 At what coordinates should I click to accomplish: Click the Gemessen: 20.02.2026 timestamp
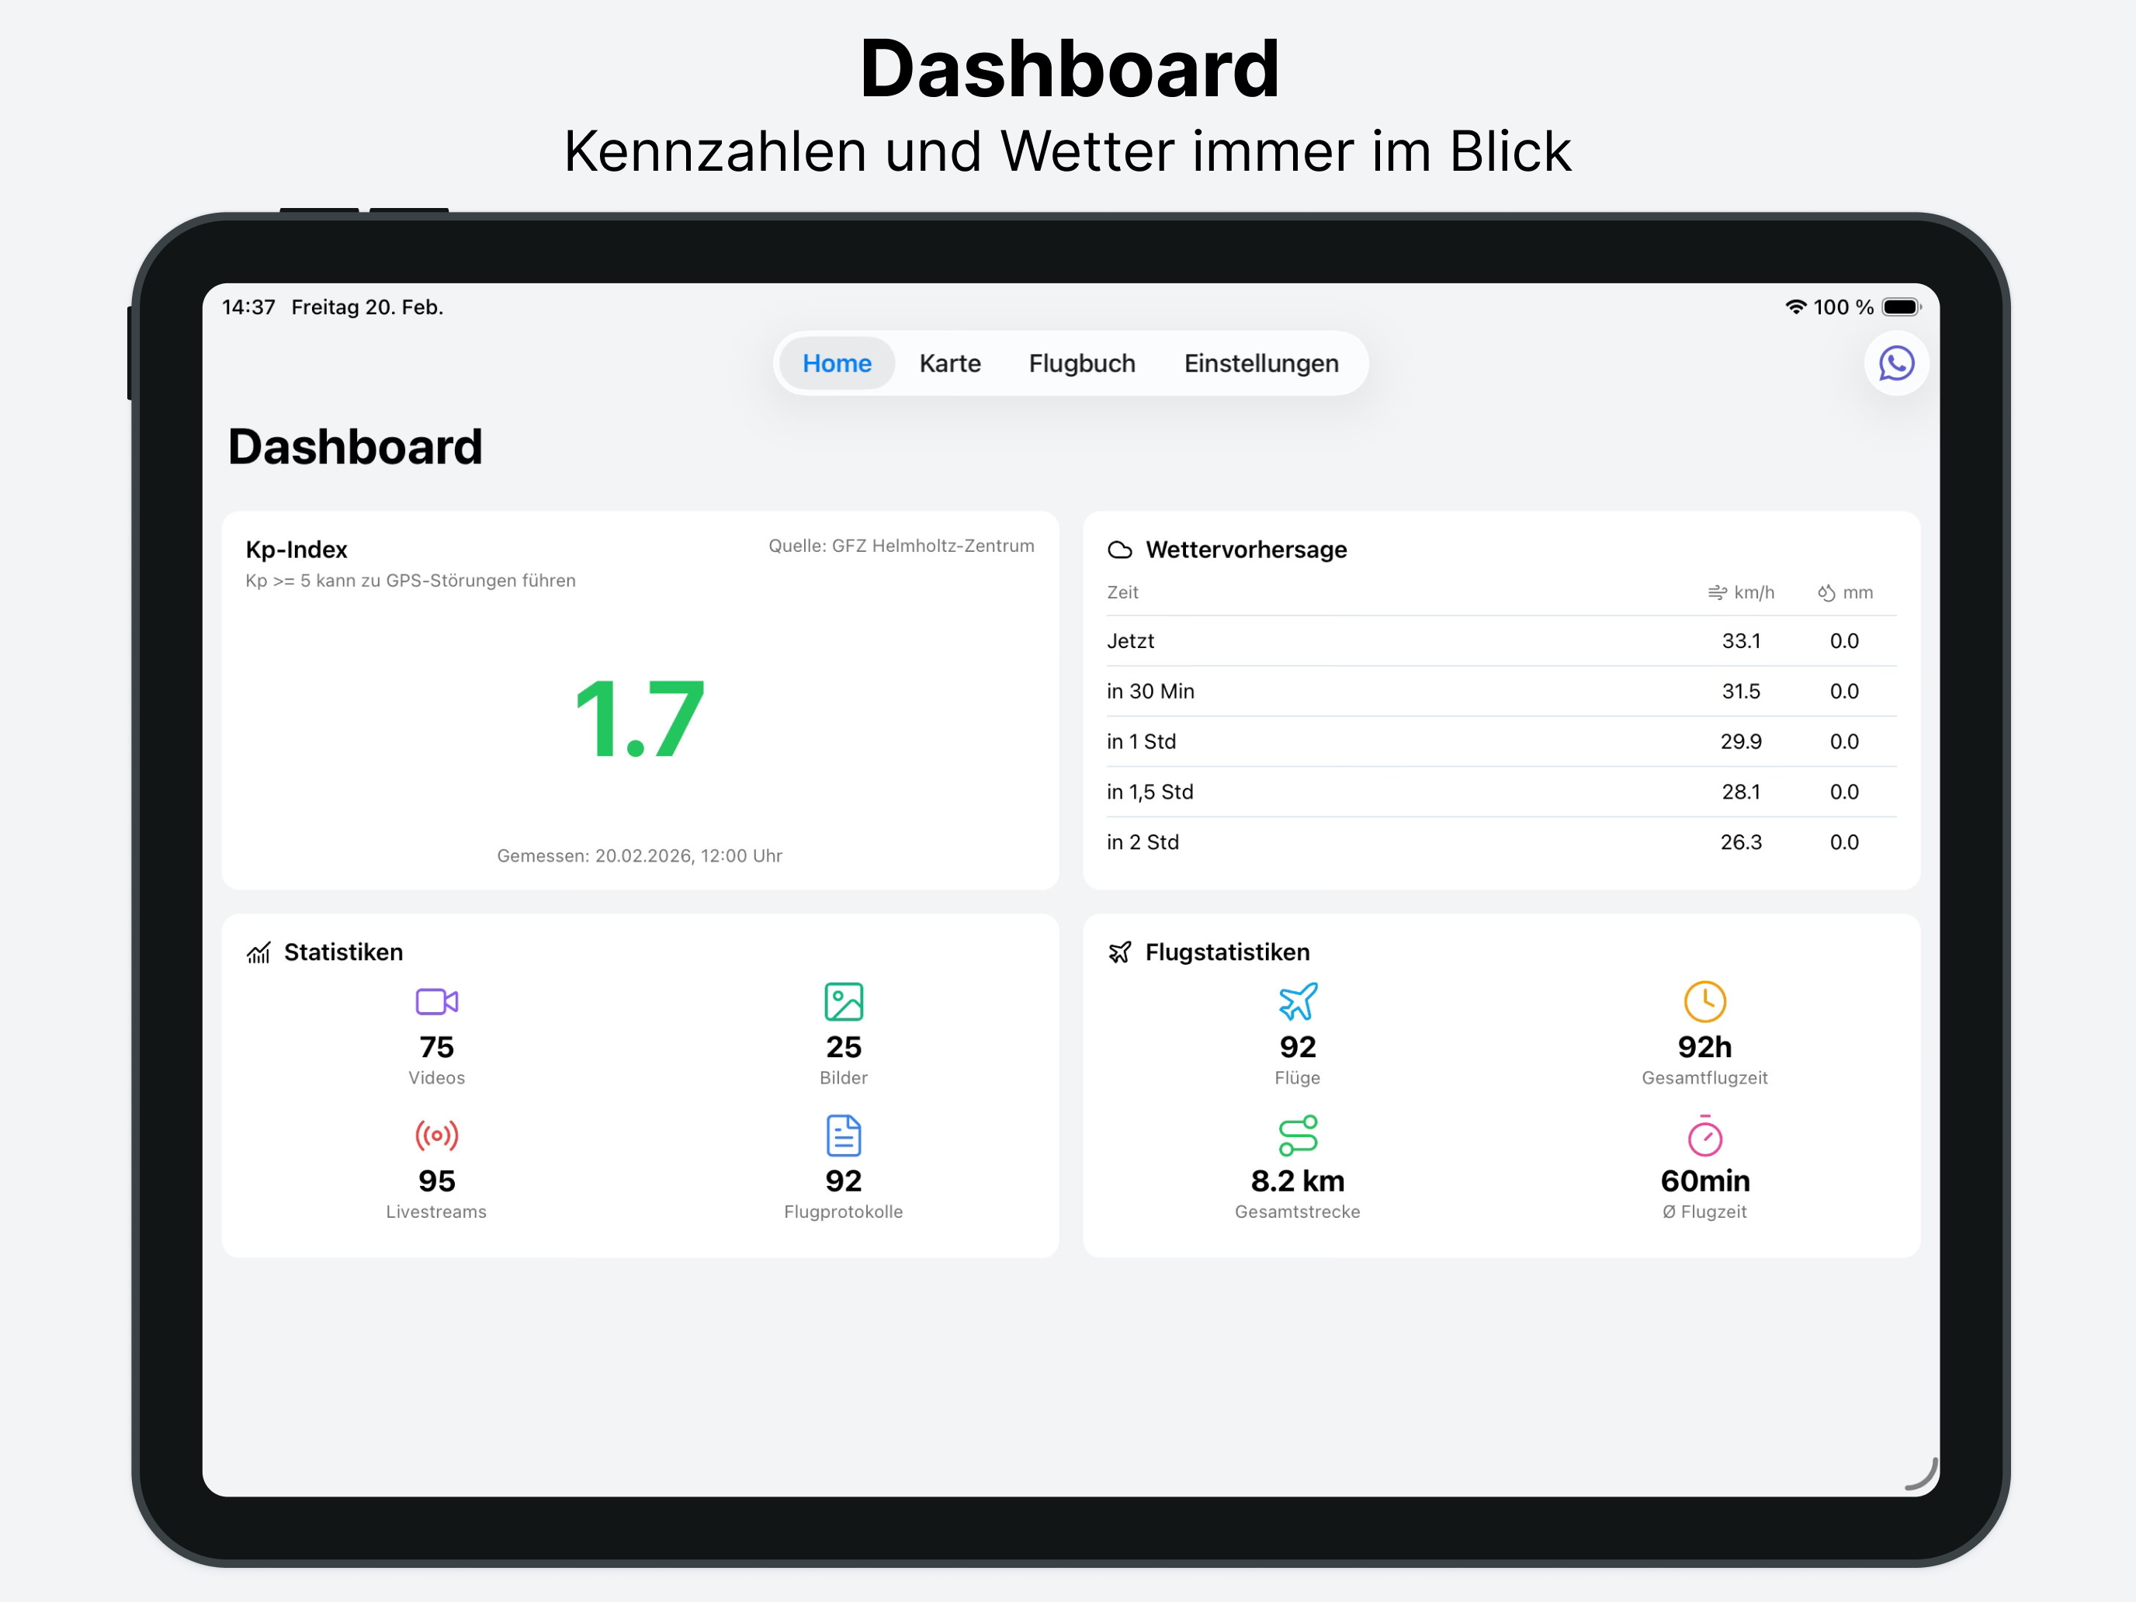640,855
